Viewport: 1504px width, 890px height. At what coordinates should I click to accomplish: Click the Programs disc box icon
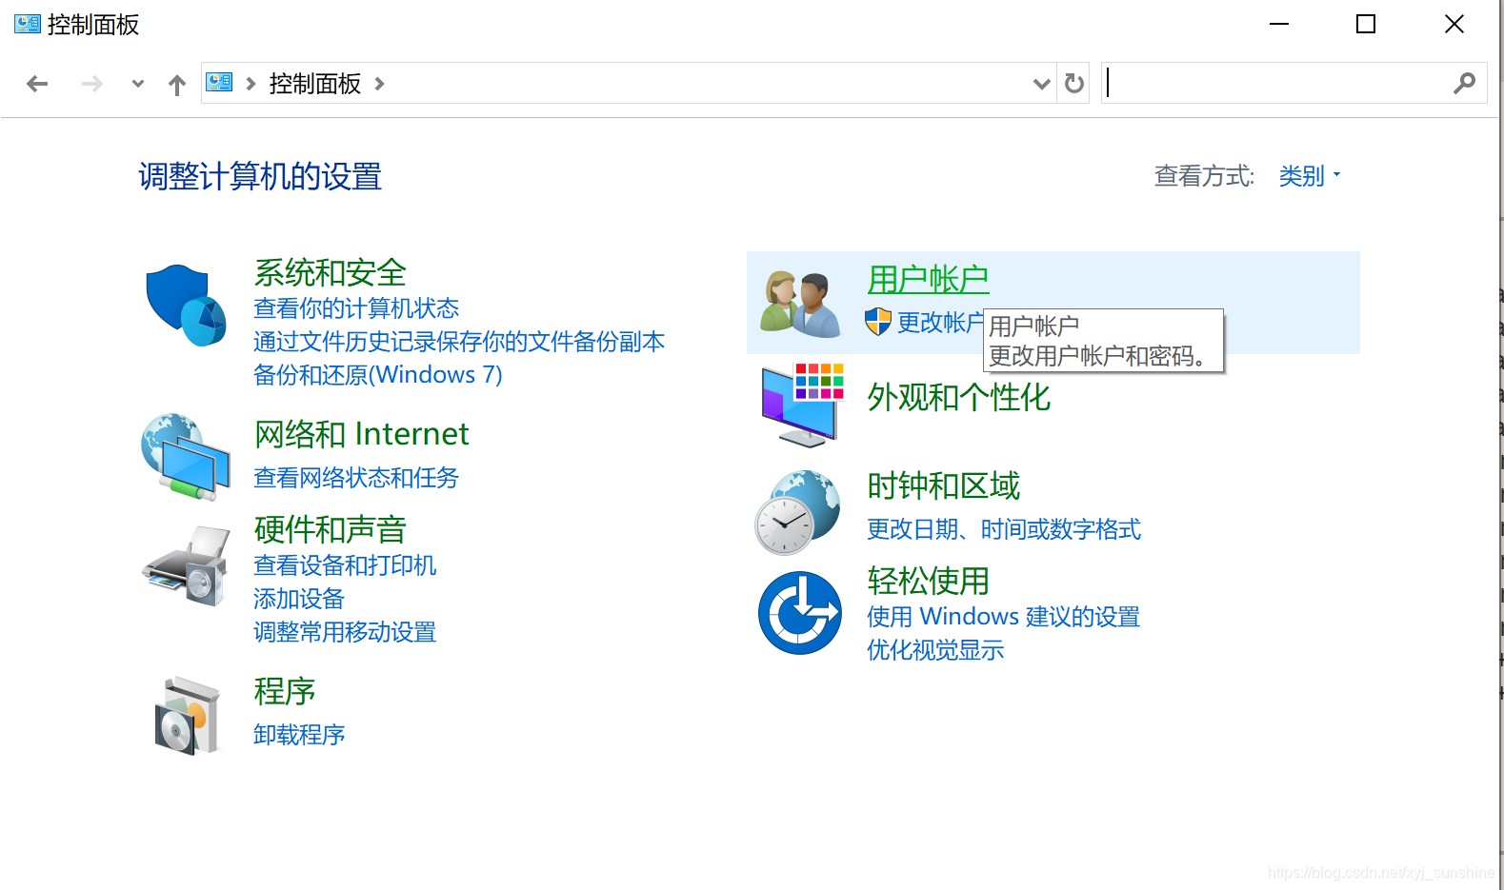click(x=188, y=716)
